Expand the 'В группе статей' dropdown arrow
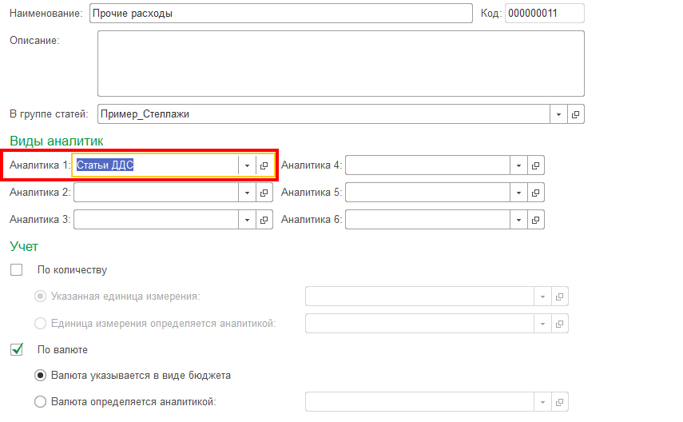This screenshot has height=422, width=683. tap(558, 114)
